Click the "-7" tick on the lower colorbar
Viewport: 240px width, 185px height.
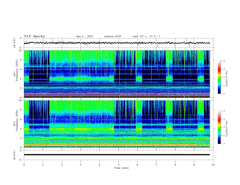[x=223, y=144]
